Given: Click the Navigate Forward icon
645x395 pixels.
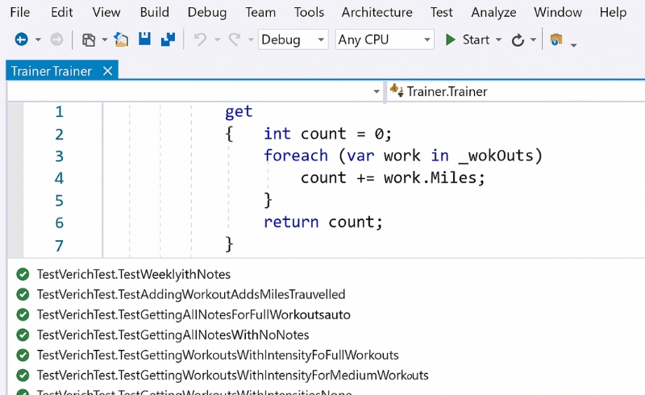Looking at the screenshot, I should pyautogui.click(x=56, y=39).
